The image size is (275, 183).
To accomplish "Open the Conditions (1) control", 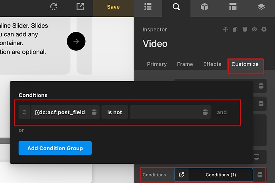I will tap(221, 175).
